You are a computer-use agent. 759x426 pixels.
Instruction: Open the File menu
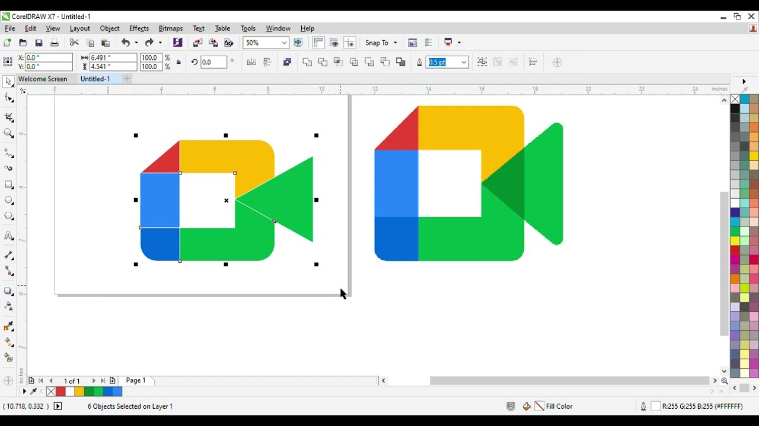(x=10, y=28)
